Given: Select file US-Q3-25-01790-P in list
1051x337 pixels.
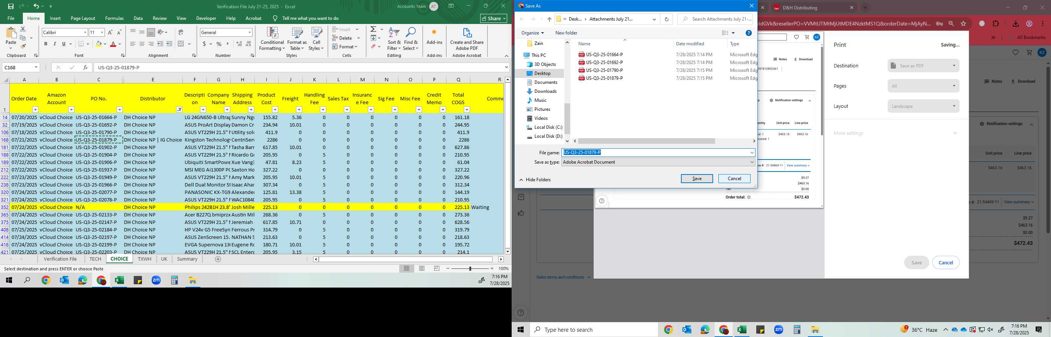Looking at the screenshot, I should coord(604,70).
